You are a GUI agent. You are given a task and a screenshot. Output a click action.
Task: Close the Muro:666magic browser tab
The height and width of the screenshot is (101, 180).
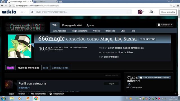point(31,2)
